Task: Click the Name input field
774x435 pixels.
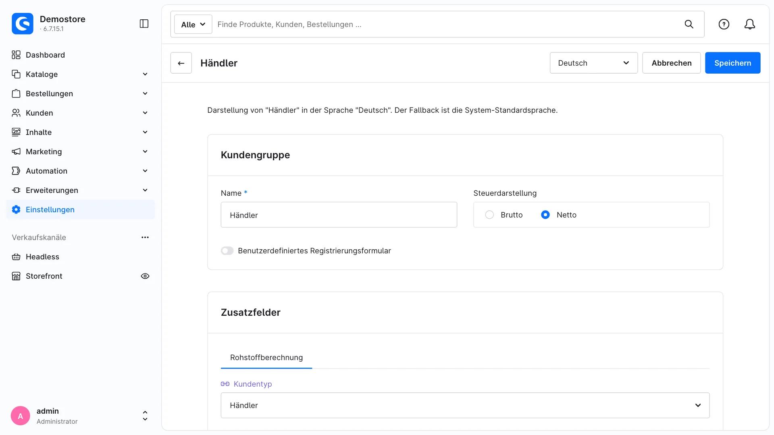Action: click(x=339, y=215)
